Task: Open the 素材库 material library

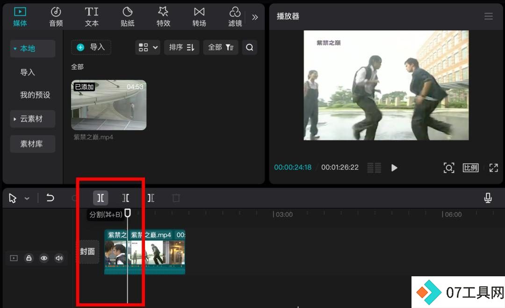Action: pos(33,144)
